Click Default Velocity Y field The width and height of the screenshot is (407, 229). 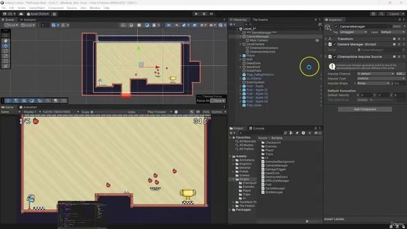coord(383,95)
